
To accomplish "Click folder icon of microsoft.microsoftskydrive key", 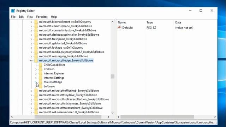I will 36,95.
